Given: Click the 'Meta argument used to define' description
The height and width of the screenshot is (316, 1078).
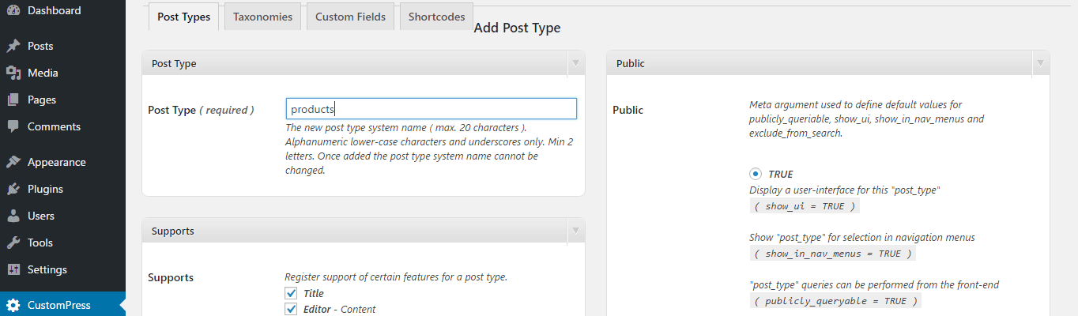Looking at the screenshot, I should point(866,118).
